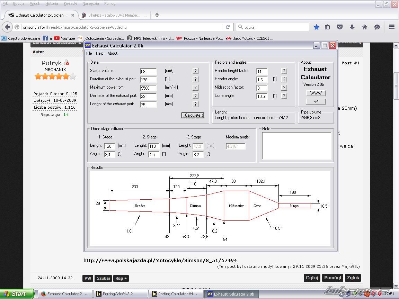Close the Exhaust Calculator 2-Strojeni browser tab
399x299 pixels.
[x=72, y=15]
